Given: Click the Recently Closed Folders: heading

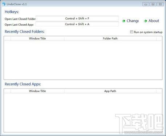Looking at the screenshot, I should tap(25, 32).
